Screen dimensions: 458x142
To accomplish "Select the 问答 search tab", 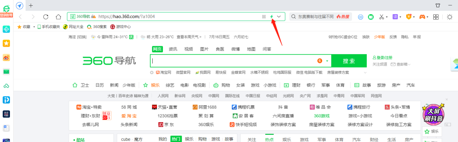I will pyautogui.click(x=267, y=49).
